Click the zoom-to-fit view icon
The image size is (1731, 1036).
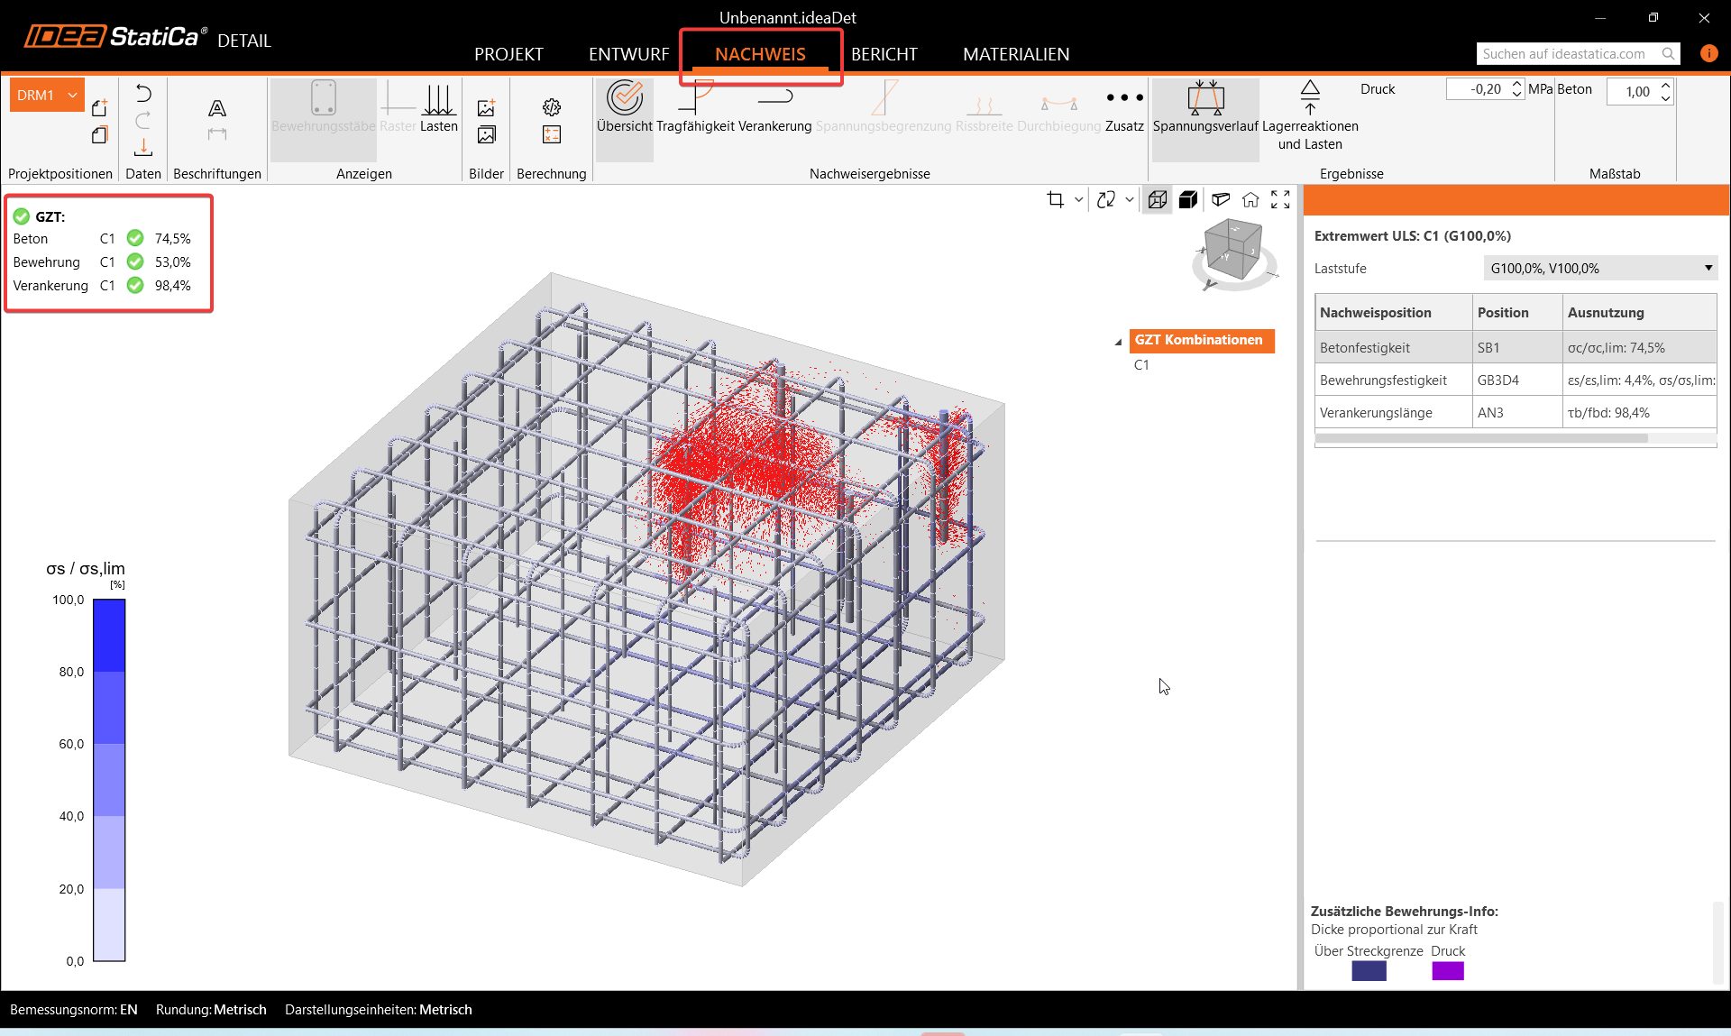tap(1280, 200)
